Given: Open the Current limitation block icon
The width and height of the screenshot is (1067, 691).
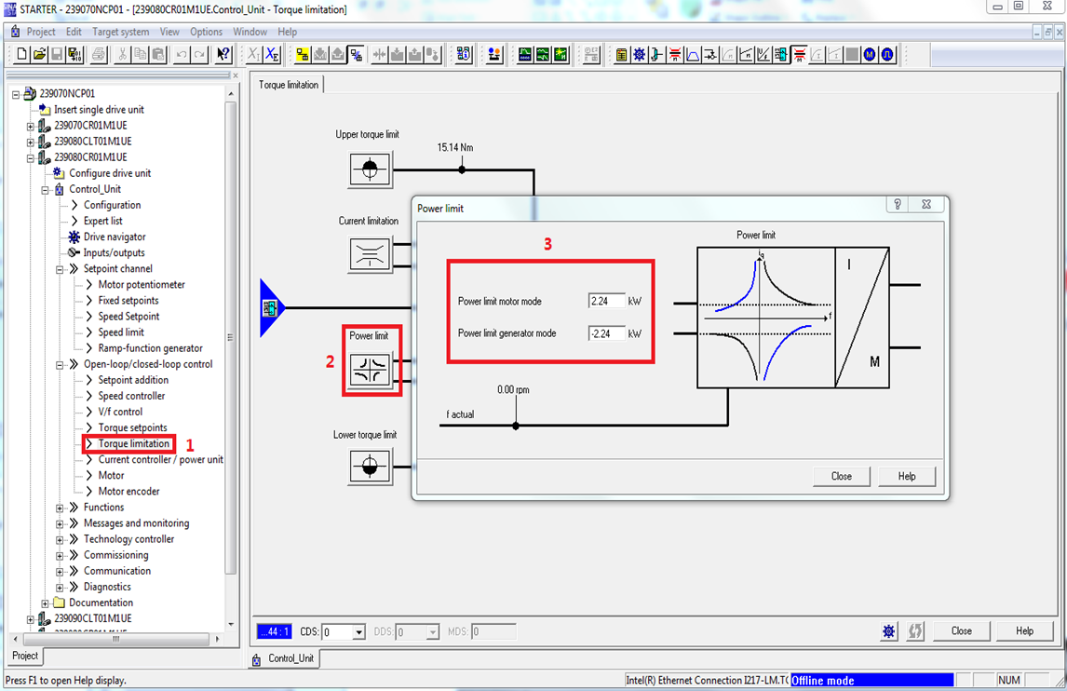Looking at the screenshot, I should [x=370, y=254].
